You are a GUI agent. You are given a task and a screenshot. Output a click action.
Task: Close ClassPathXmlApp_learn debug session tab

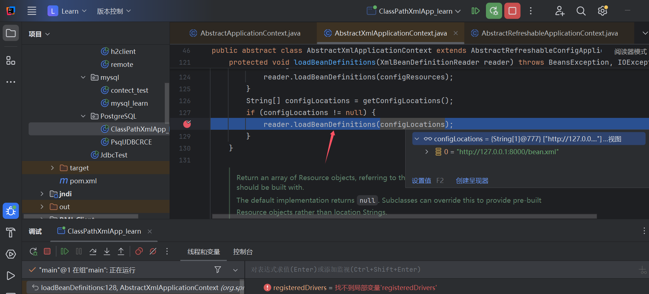tap(150, 231)
